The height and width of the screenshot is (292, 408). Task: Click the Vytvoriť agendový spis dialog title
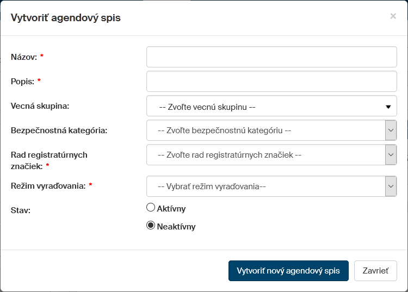click(x=66, y=18)
